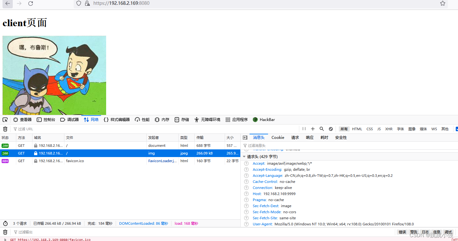Open the 样式编辑器 style editor tab

(x=117, y=120)
